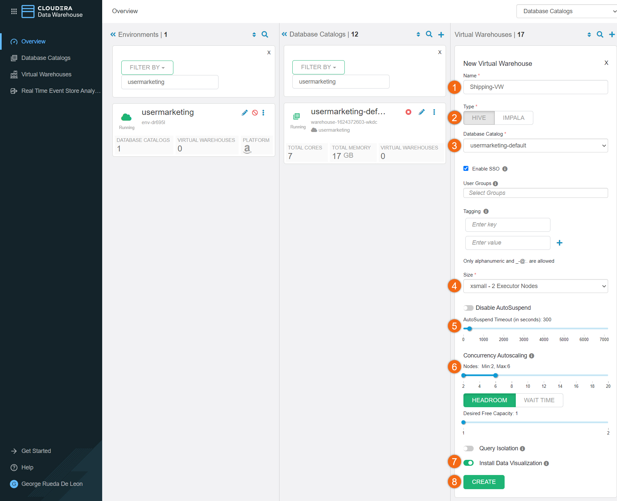617x501 pixels.
Task: Click the Name field Shipping-VW
Action: pyautogui.click(x=536, y=87)
